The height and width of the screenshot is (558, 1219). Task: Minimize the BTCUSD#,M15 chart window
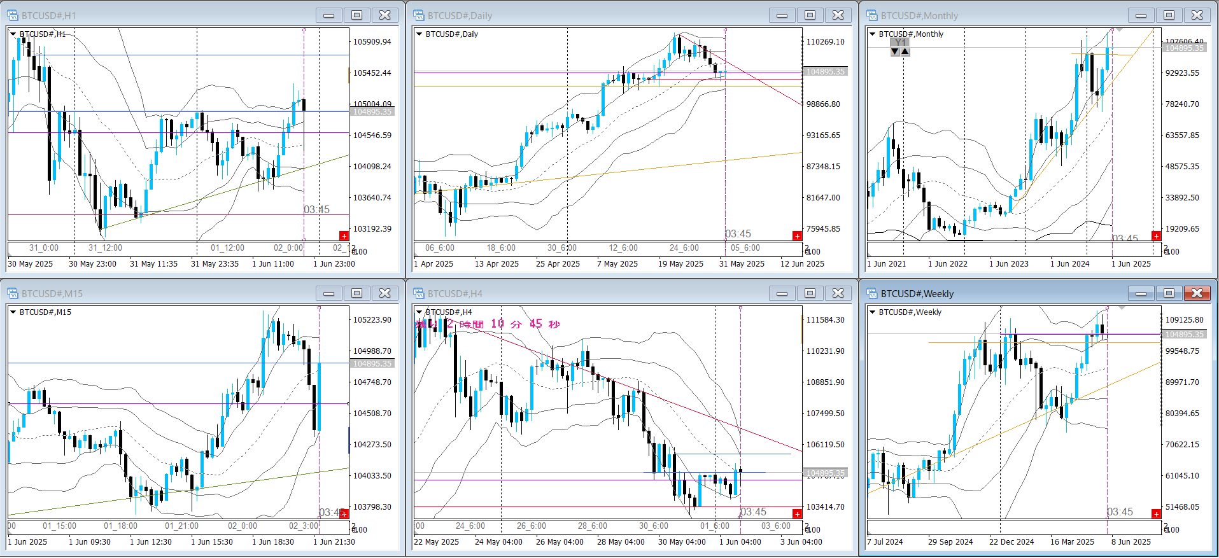point(329,293)
